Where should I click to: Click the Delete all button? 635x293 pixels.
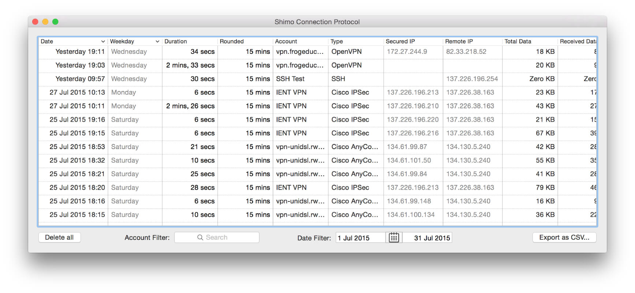pos(59,237)
